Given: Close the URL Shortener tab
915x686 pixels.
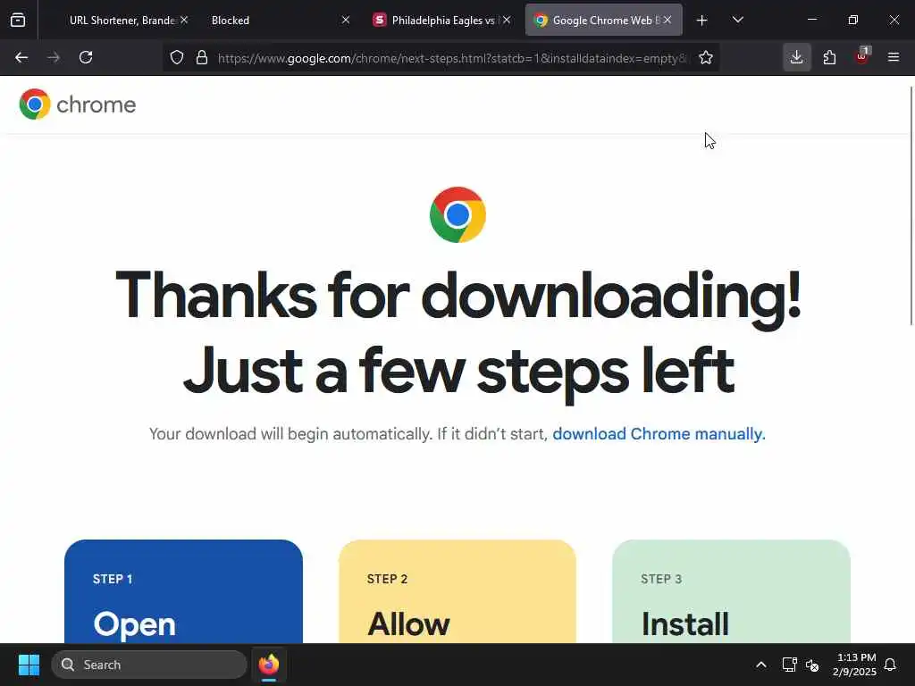Looking at the screenshot, I should coord(184,20).
